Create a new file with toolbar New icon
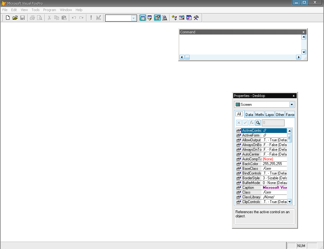Screen dimensions: 324x249 coord(8,18)
